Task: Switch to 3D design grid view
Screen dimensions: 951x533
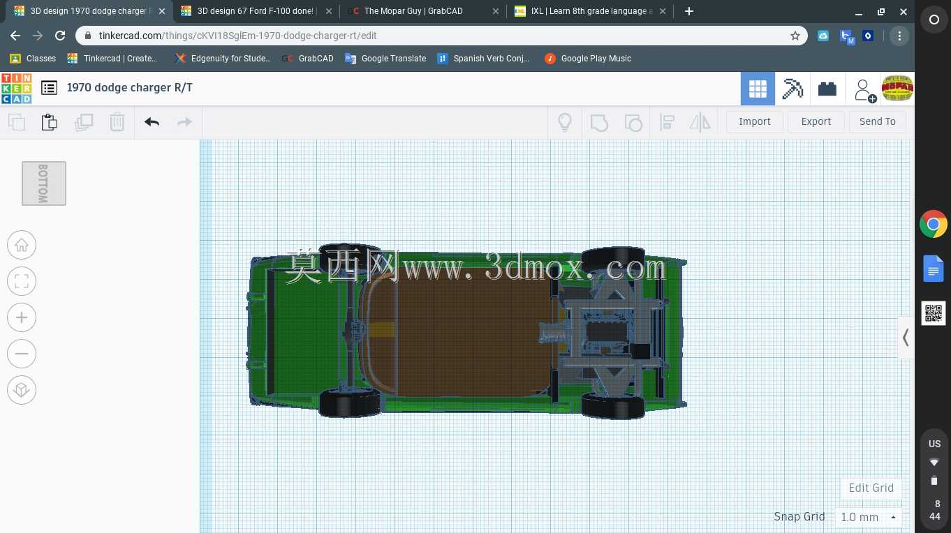Action: pos(758,89)
